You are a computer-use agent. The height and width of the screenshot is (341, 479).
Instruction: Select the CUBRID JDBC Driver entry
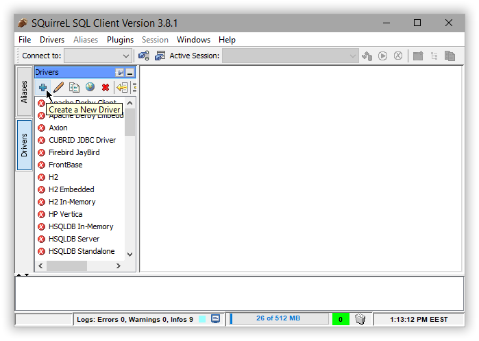pyautogui.click(x=82, y=140)
